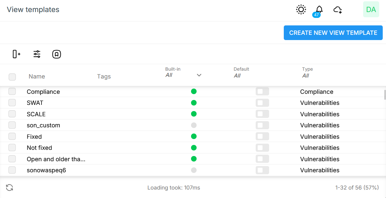Open the settings gear icon

click(301, 9)
